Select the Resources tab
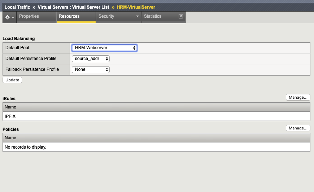 coord(69,16)
